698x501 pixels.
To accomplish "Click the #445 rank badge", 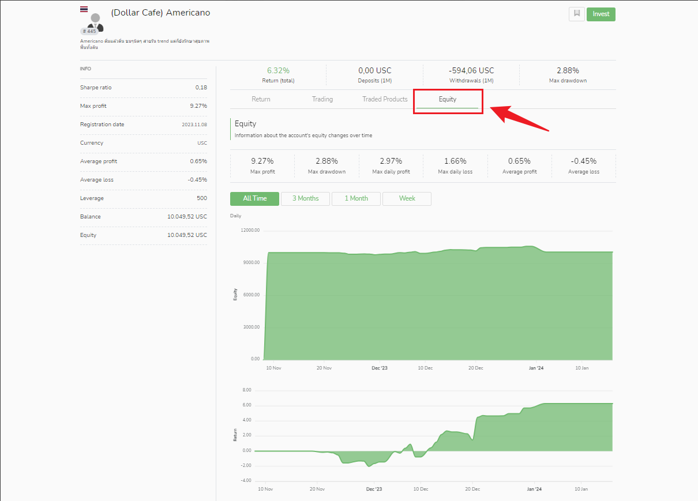I will 89,31.
